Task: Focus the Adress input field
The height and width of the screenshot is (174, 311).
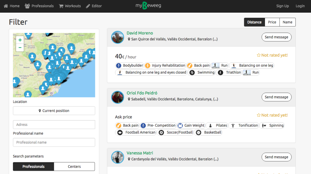Action: pyautogui.click(x=54, y=125)
